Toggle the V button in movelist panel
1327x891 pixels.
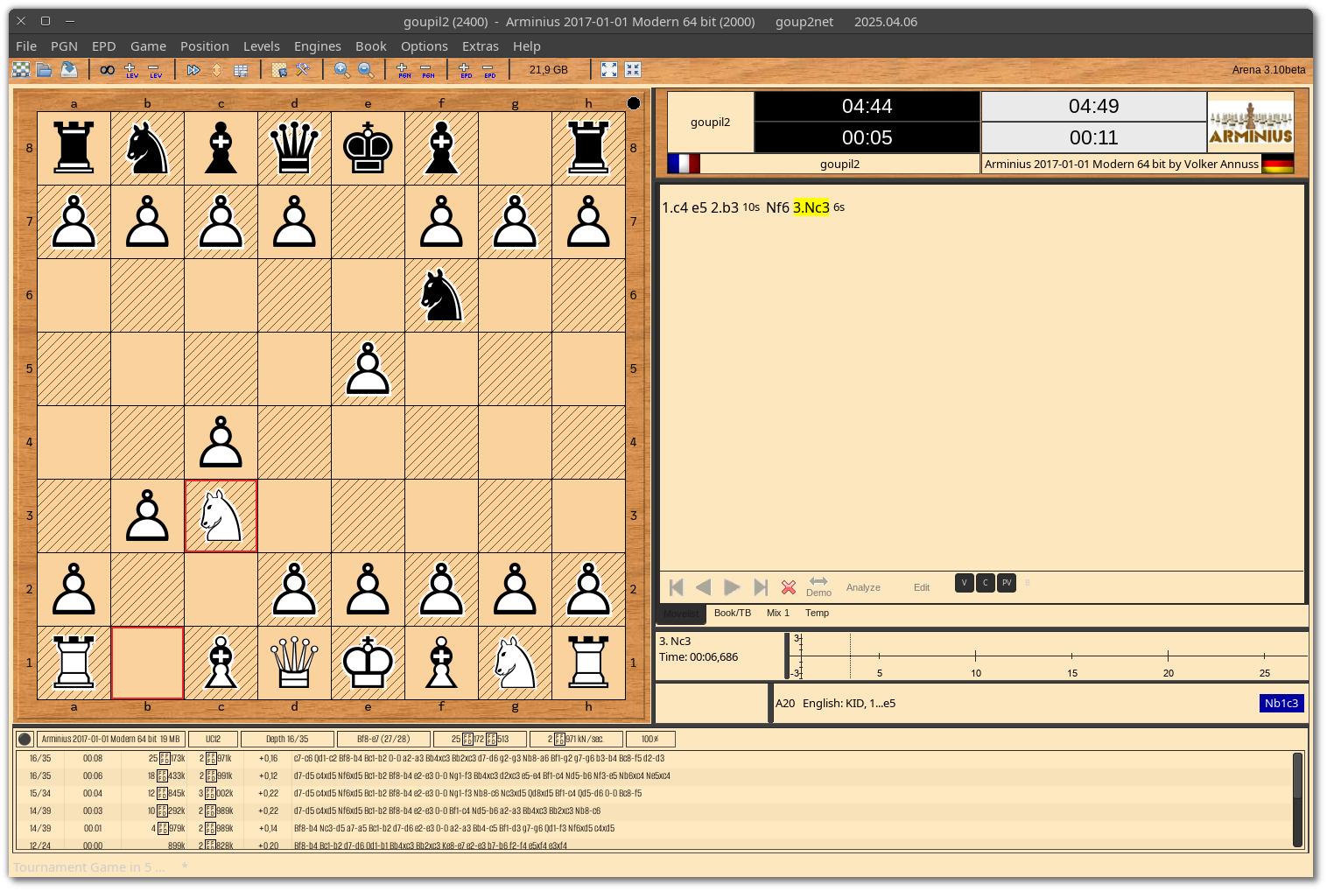pyautogui.click(x=965, y=583)
